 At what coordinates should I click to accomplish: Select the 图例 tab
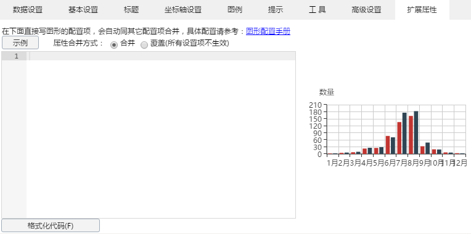point(235,10)
